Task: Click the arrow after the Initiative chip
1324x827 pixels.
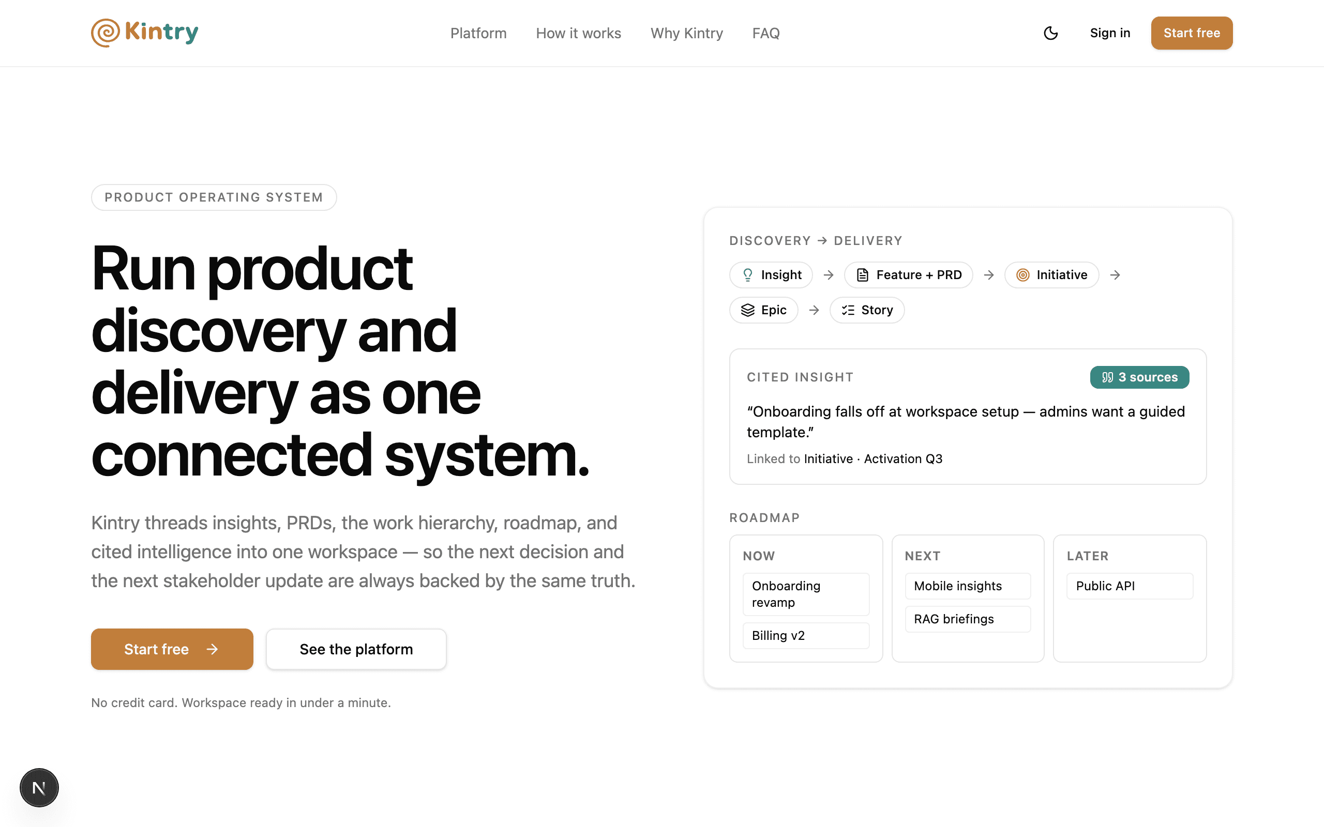Action: pyautogui.click(x=1115, y=274)
